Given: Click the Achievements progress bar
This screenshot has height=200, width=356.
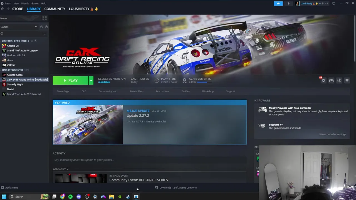Looking at the screenshot, I should [x=204, y=82].
